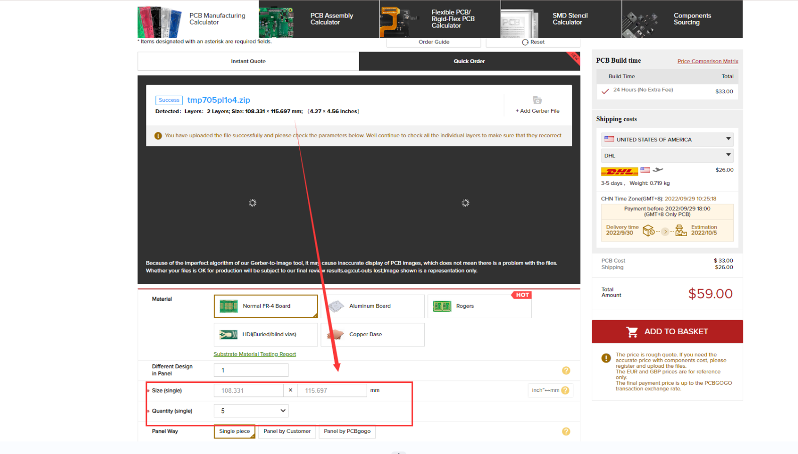This screenshot has width=798, height=454.
Task: Click the board width field 108.331
Action: pyautogui.click(x=249, y=390)
